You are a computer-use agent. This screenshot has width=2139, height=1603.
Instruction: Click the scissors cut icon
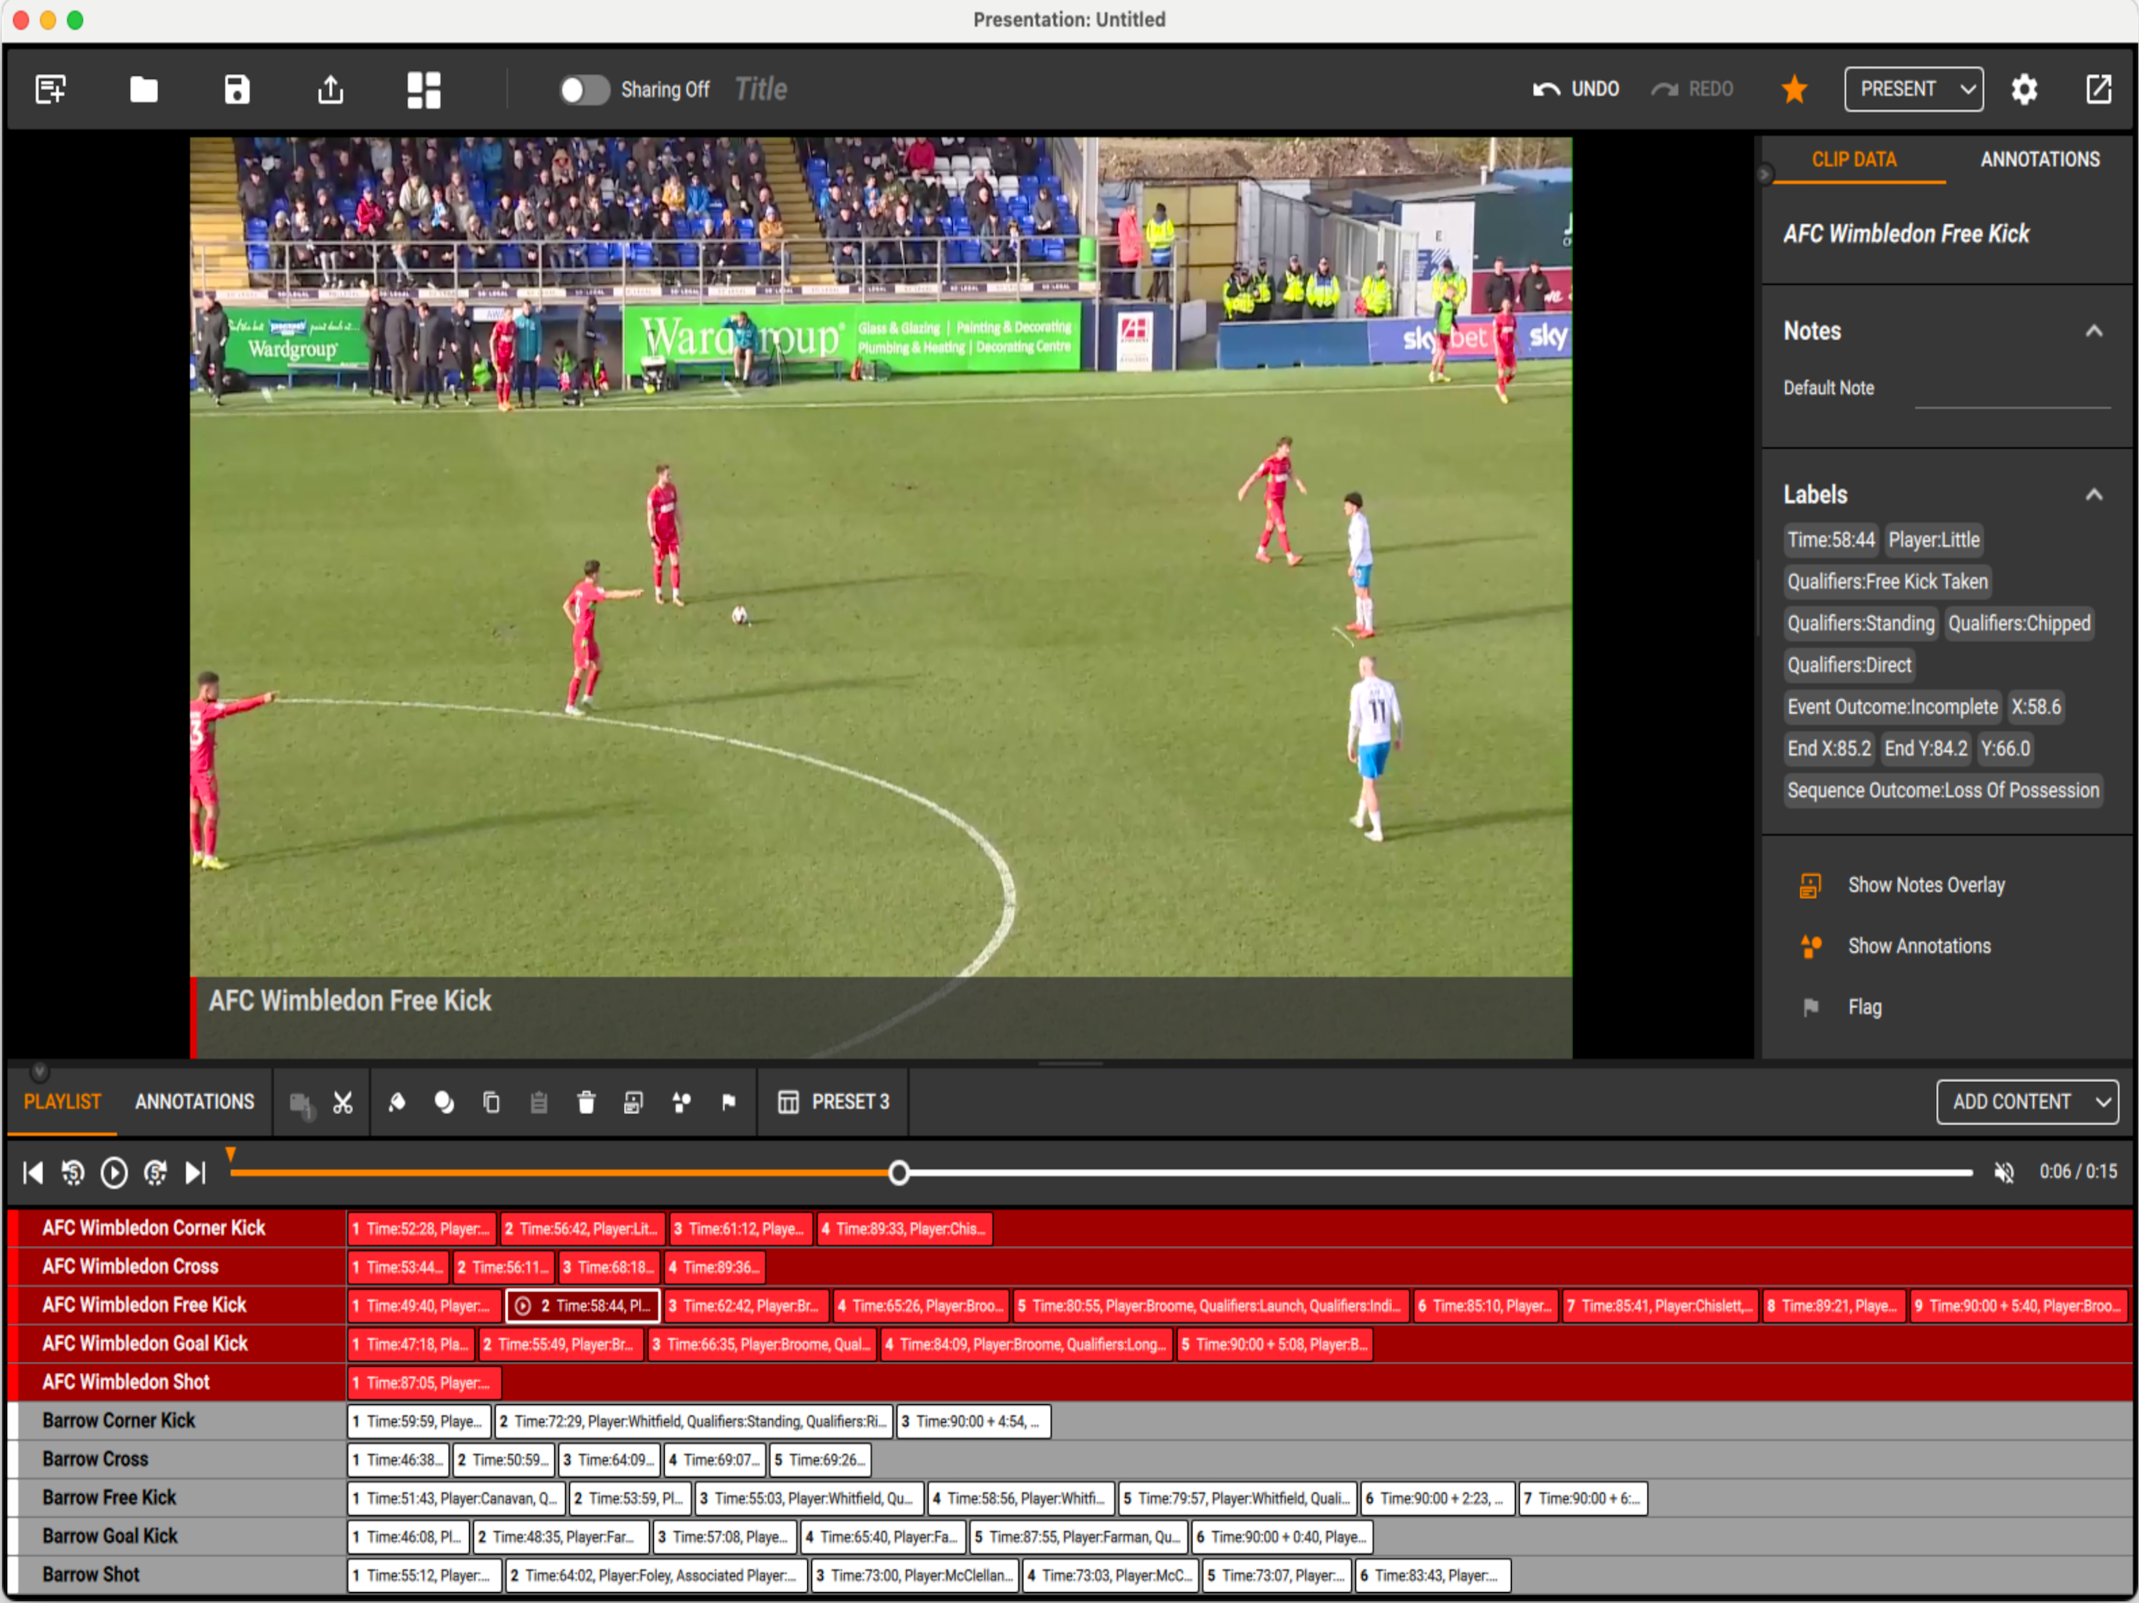coord(342,1102)
